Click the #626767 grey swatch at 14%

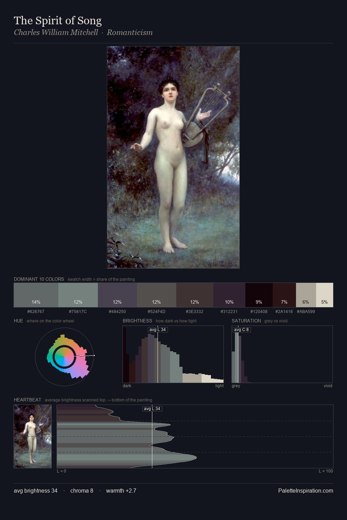(36, 295)
